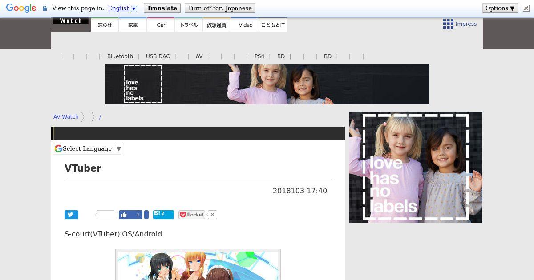The width and height of the screenshot is (534, 280).
Task: Select Bluetooth category link
Action: pyautogui.click(x=120, y=56)
